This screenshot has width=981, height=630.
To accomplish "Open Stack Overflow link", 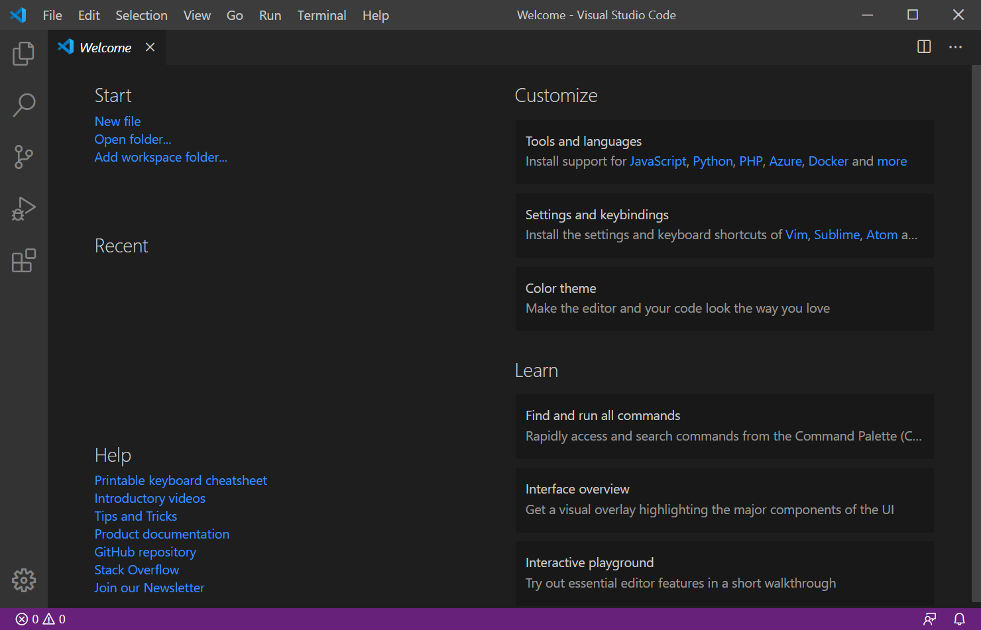I will [x=137, y=570].
